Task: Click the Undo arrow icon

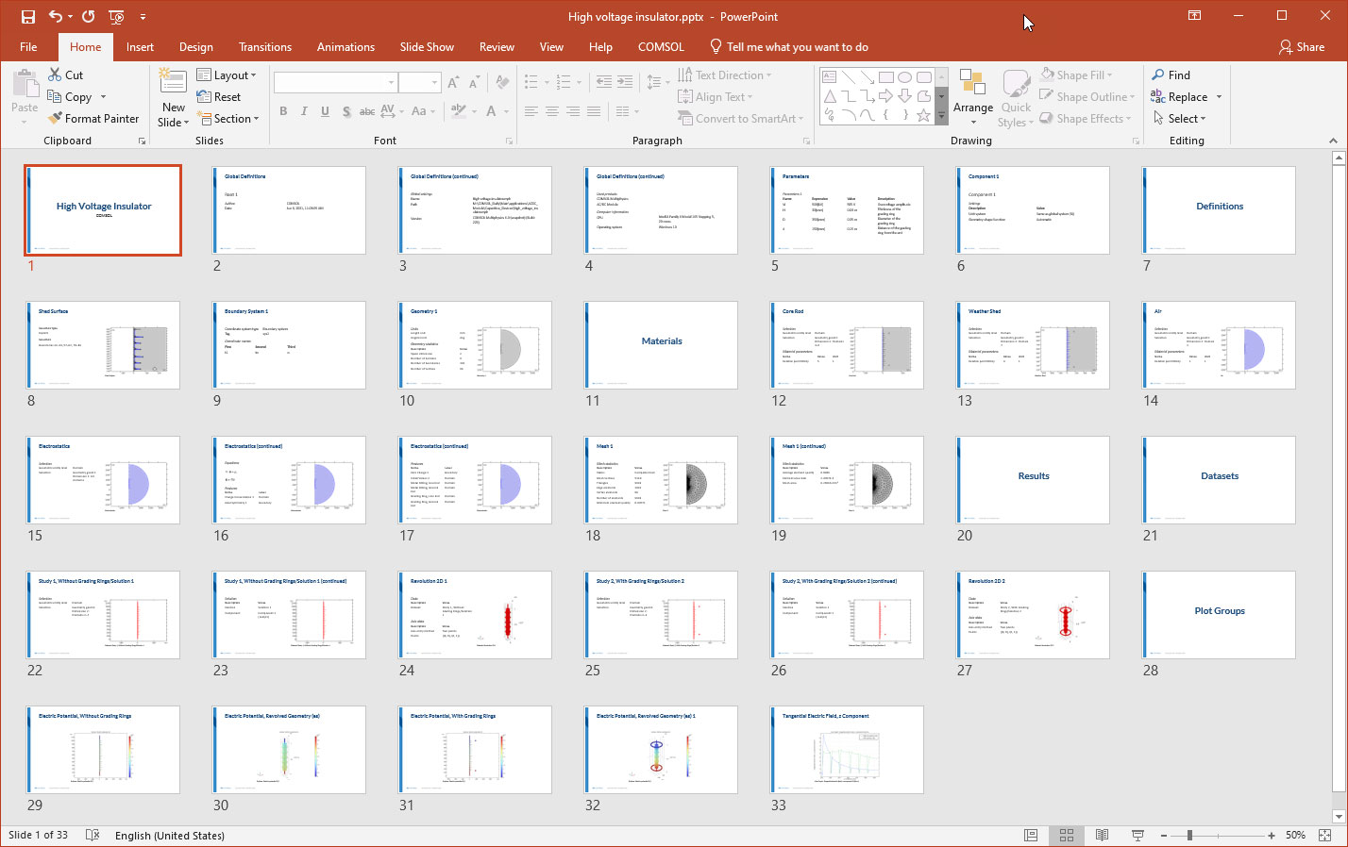Action: click(x=56, y=17)
